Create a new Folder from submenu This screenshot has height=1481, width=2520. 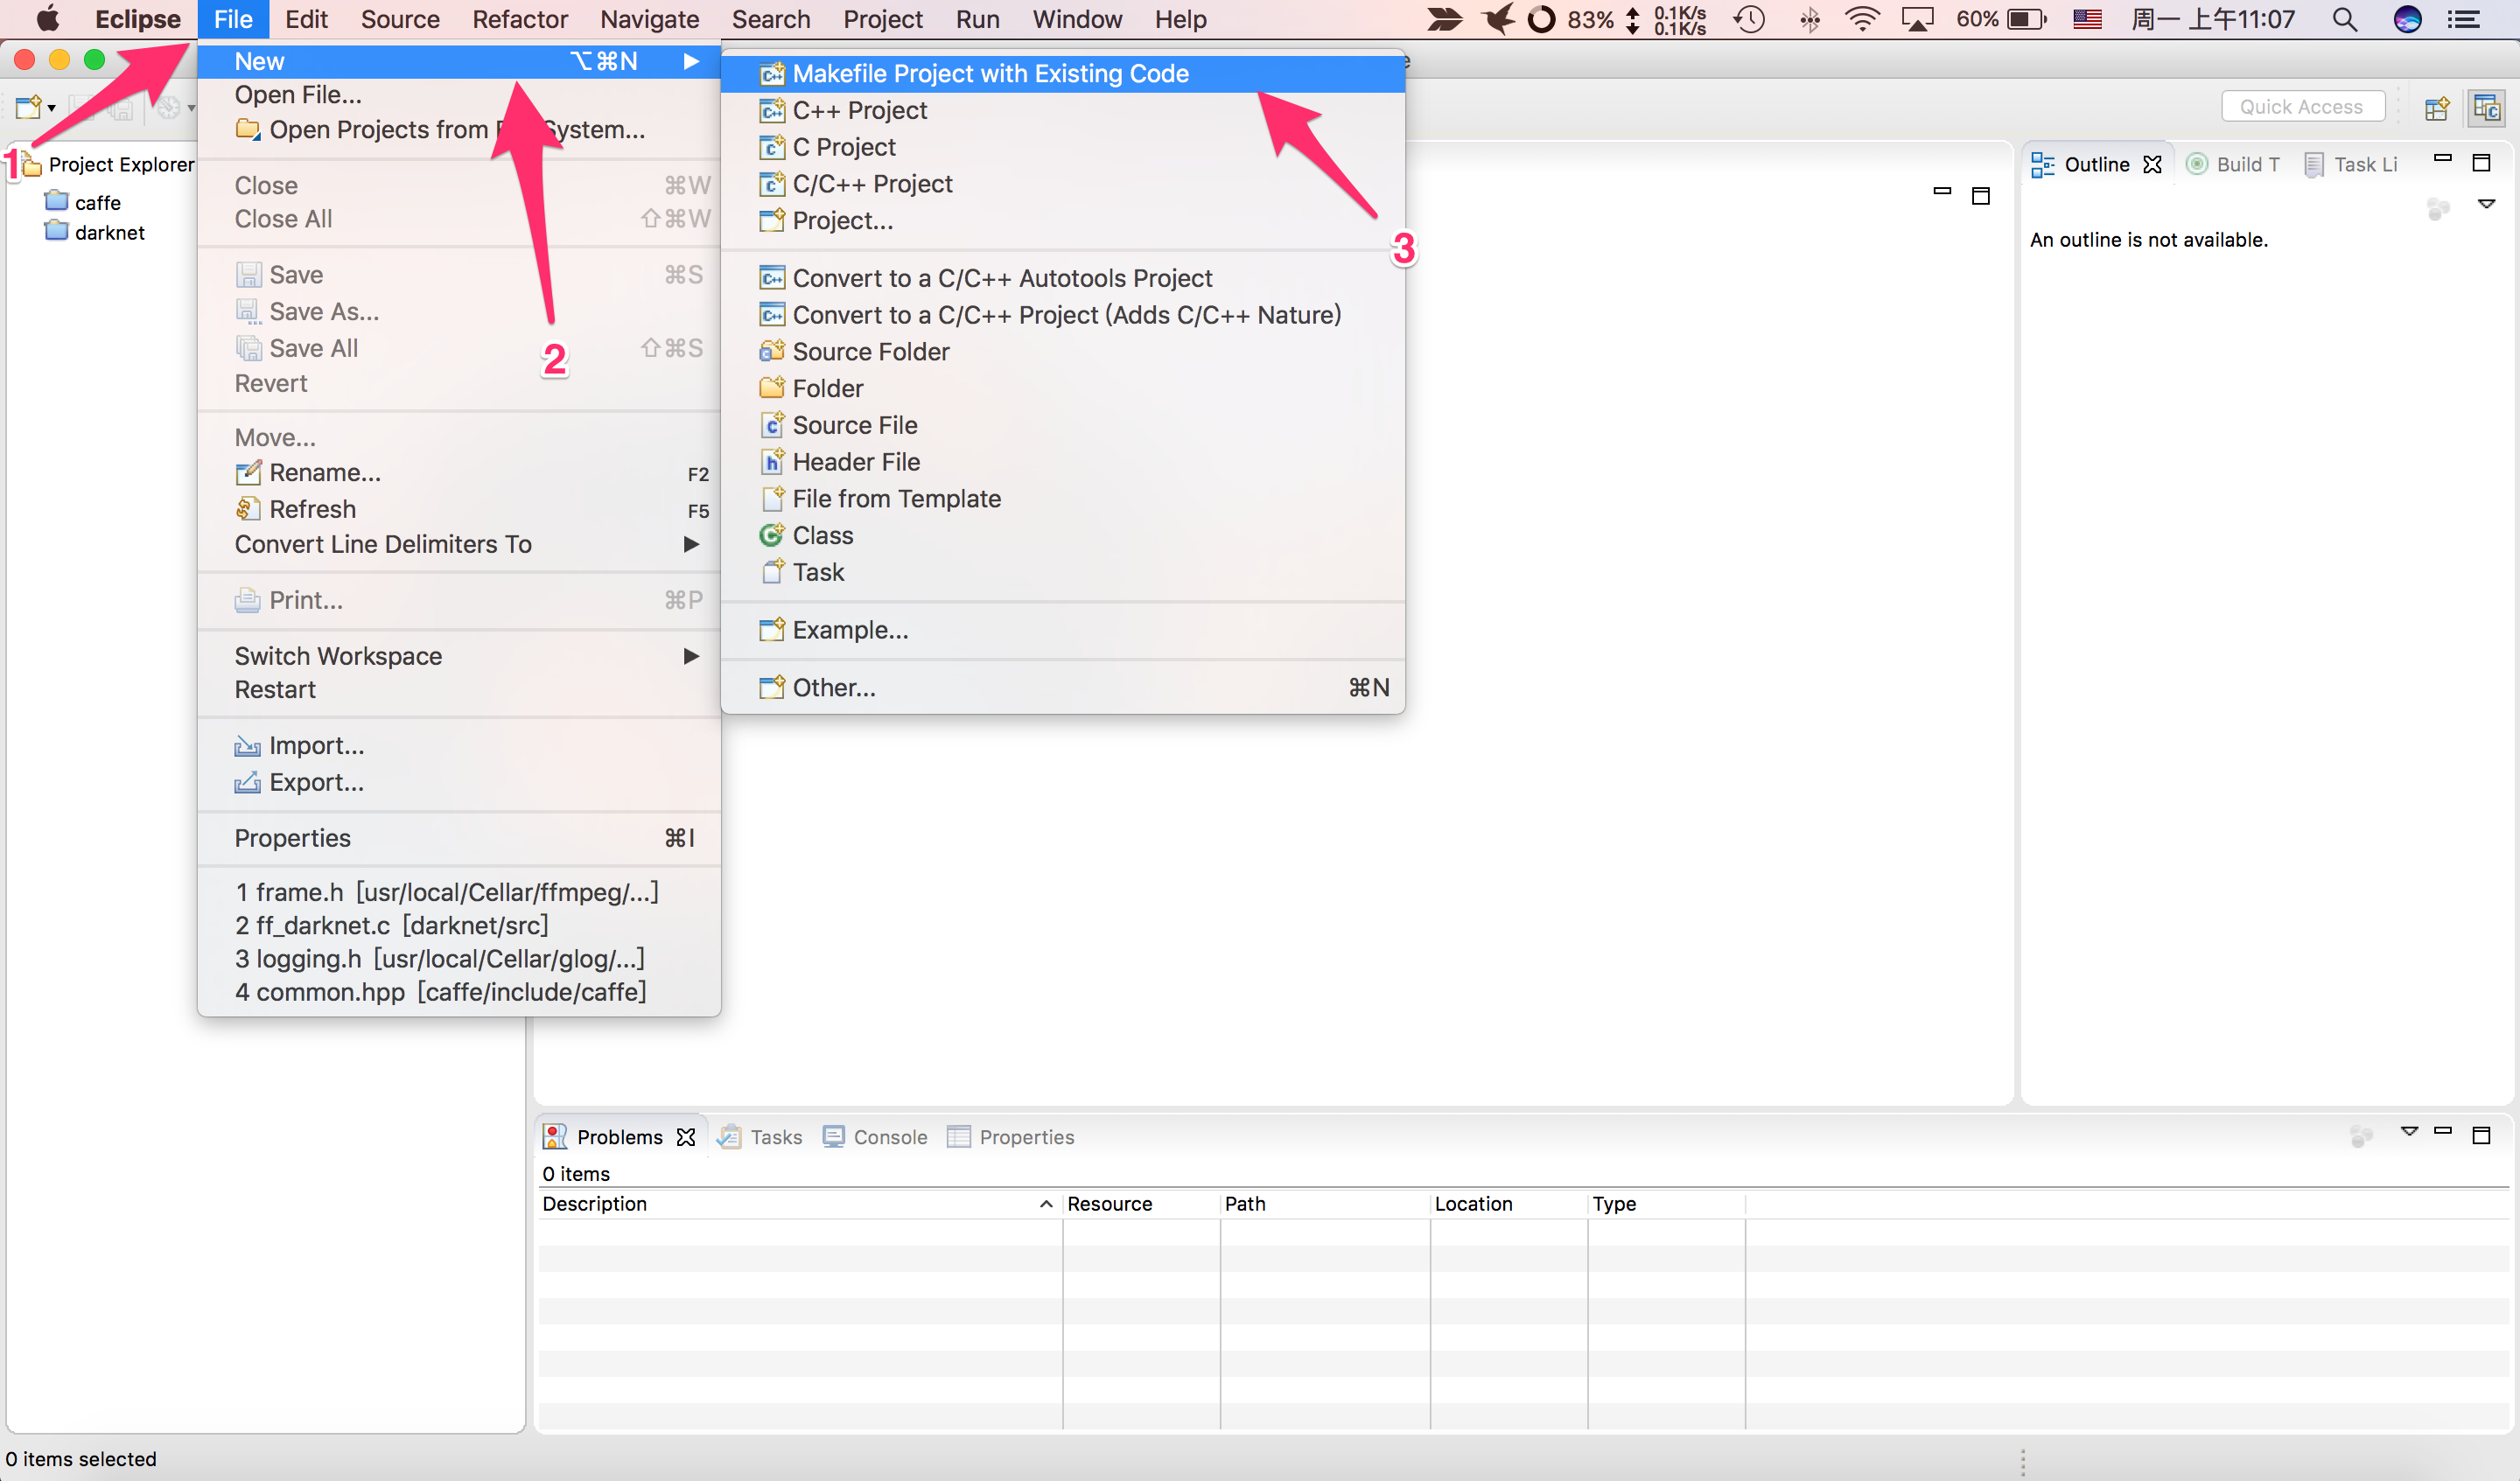[x=1062, y=389]
